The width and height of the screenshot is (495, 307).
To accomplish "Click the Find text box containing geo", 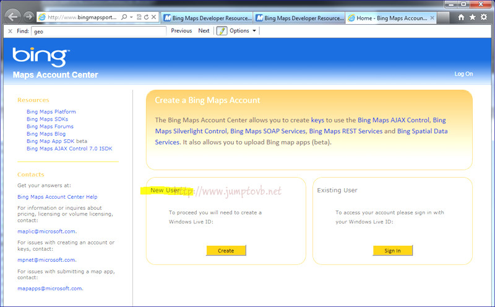I will 98,32.
